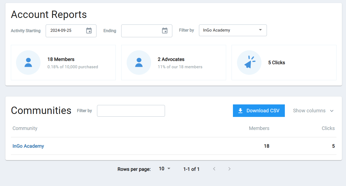The width and height of the screenshot is (346, 186).
Task: Open the Activity Starting calendar picker icon
Action: point(89,30)
